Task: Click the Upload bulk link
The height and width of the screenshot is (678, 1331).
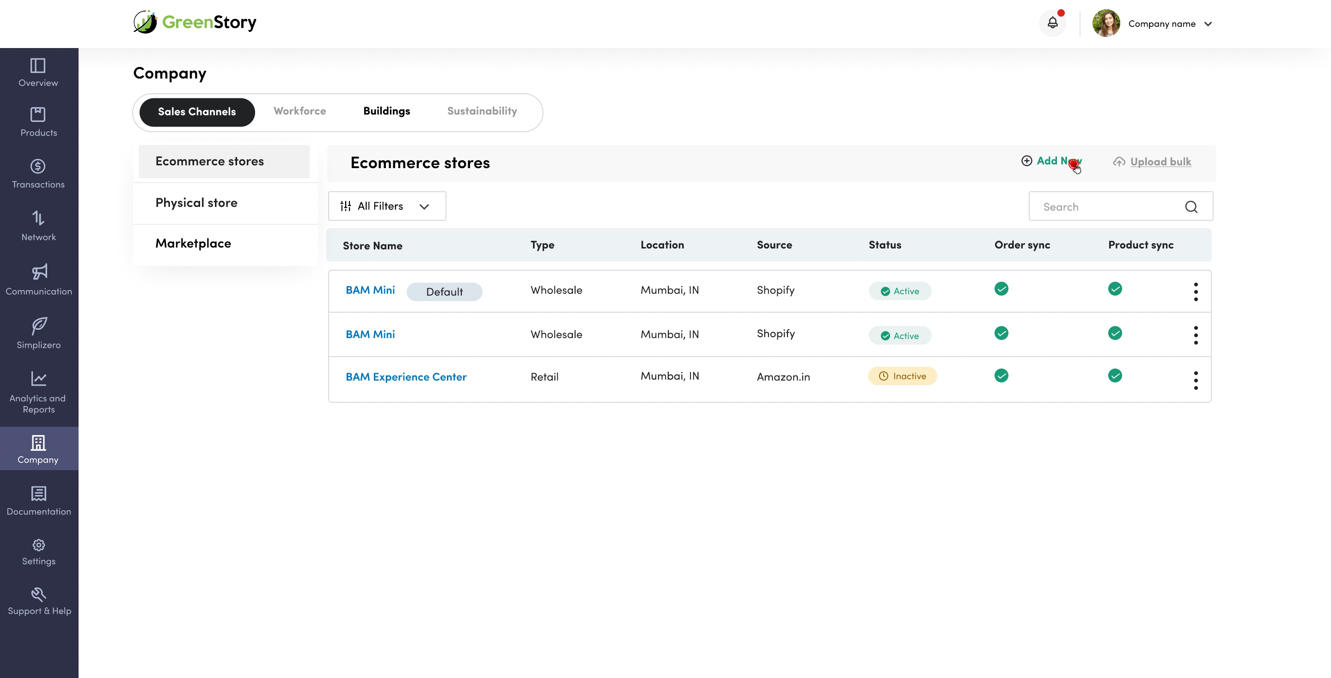Action: (1160, 162)
